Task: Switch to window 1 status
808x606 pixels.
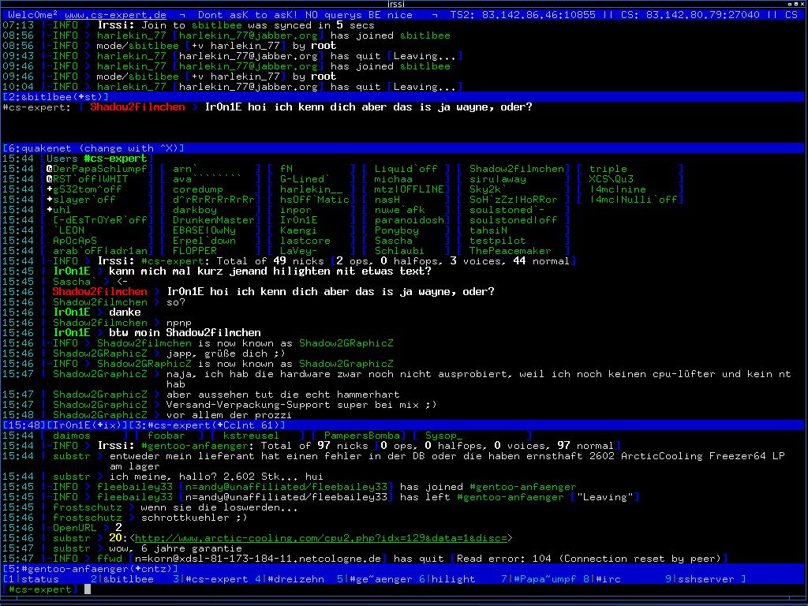Action: point(33,578)
